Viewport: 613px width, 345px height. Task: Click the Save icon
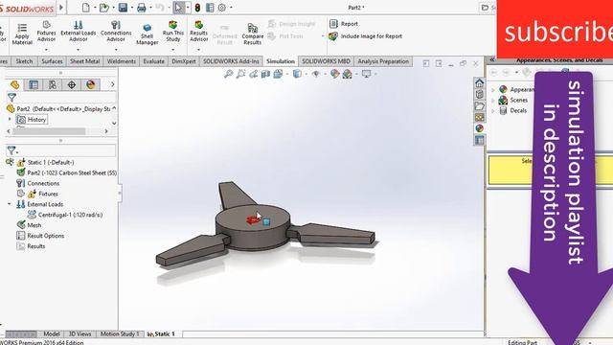[123, 8]
